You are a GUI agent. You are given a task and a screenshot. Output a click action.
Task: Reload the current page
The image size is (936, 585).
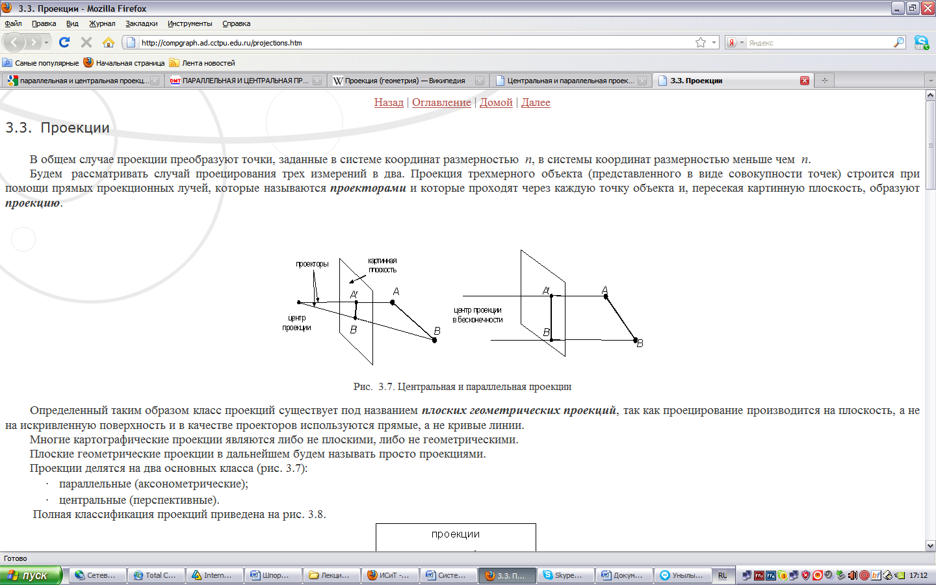click(64, 42)
